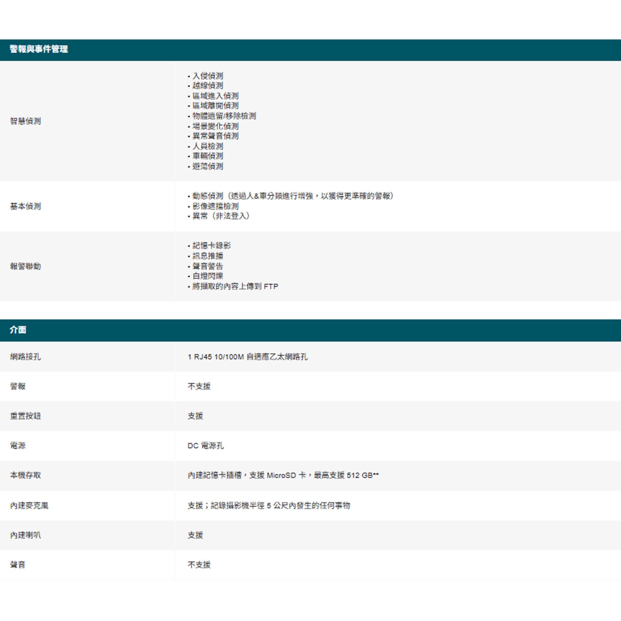Viewport: 621px width, 621px height.
Task: Click the 內建喇叭 row label
Action: (25, 535)
